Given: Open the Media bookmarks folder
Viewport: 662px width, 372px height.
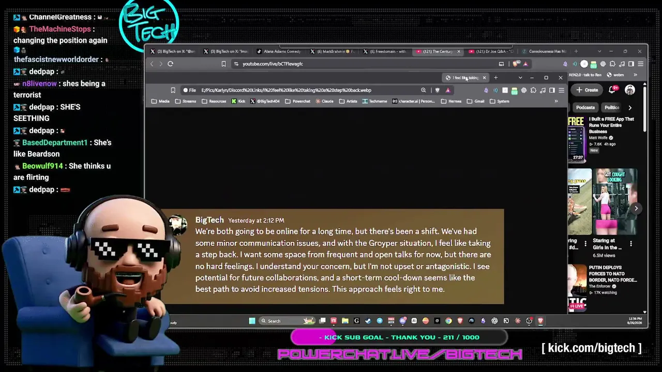Looking at the screenshot, I should click(x=160, y=101).
